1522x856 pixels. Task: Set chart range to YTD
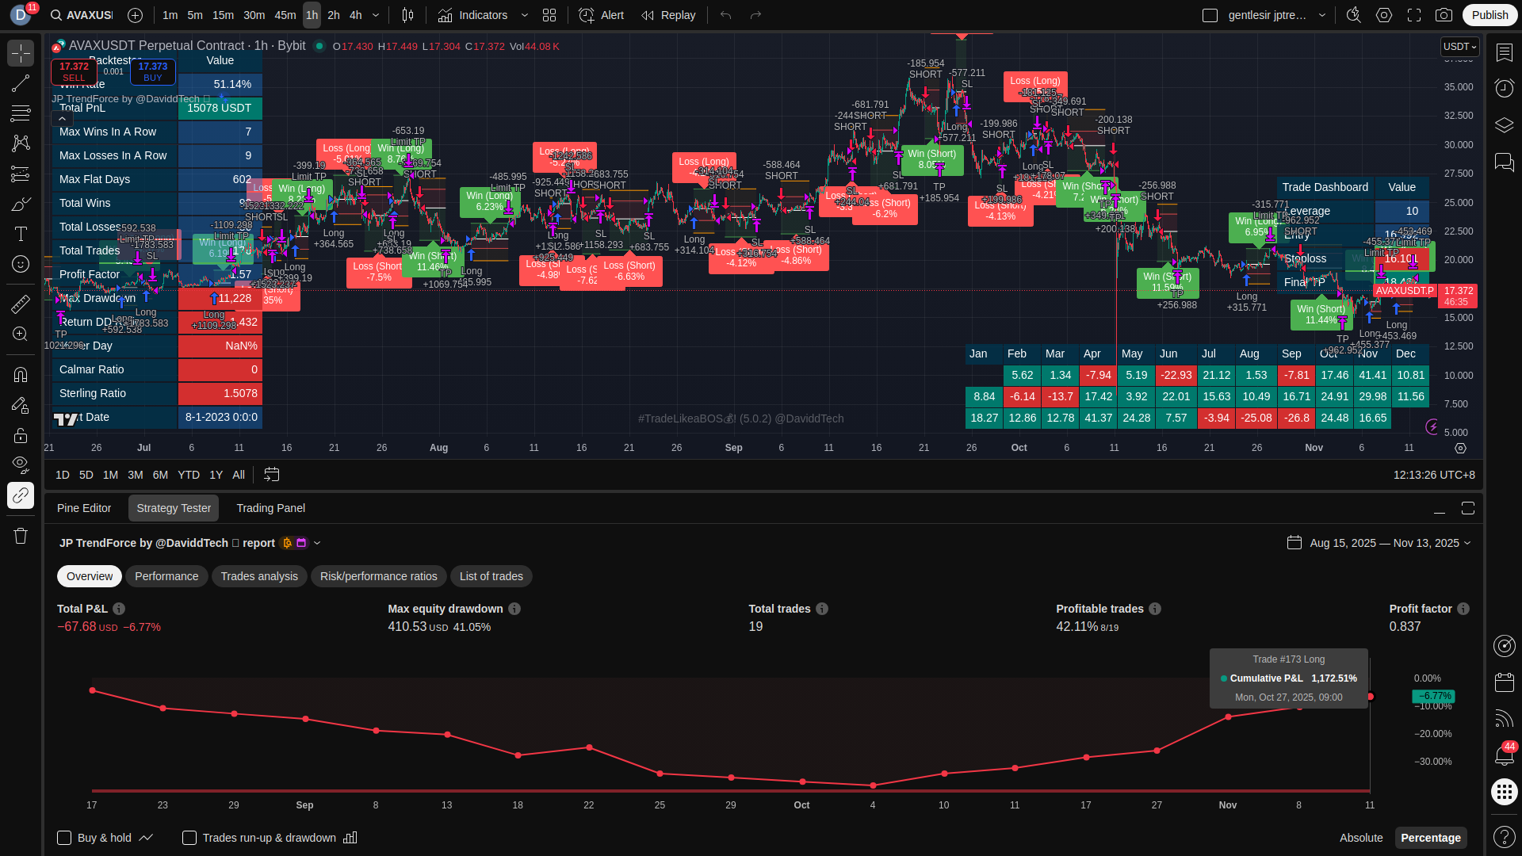click(x=189, y=475)
